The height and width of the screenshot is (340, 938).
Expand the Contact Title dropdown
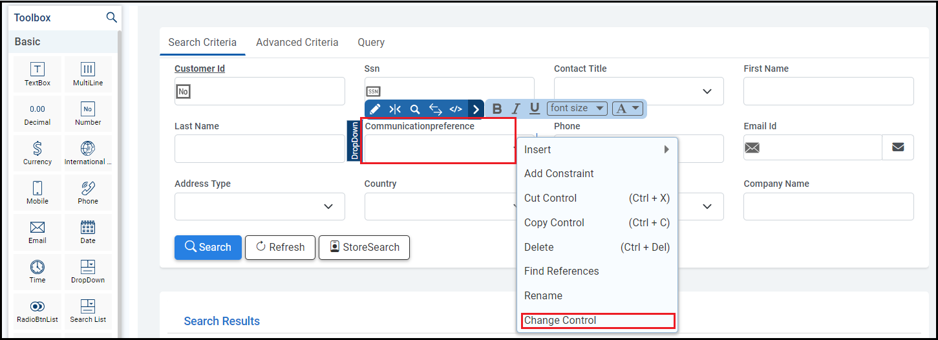pyautogui.click(x=707, y=91)
